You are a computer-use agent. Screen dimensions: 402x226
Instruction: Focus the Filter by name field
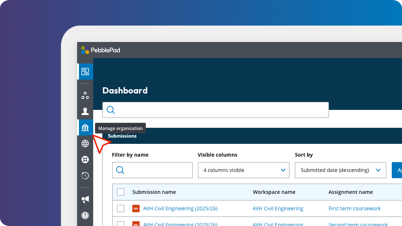(x=152, y=170)
